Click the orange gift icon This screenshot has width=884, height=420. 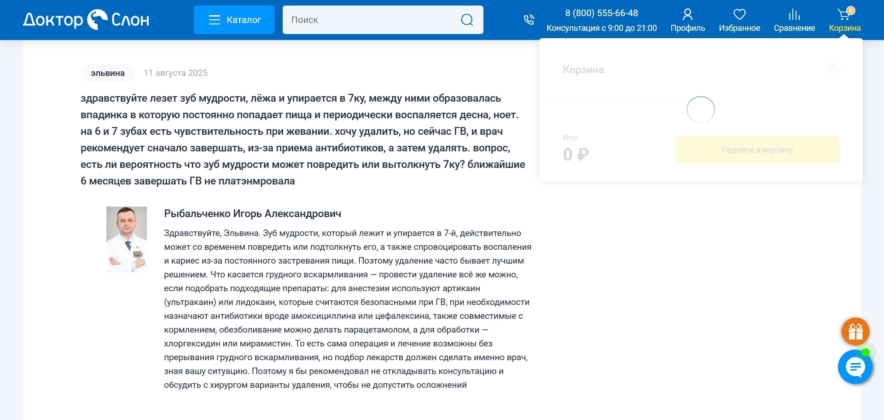[x=855, y=331]
